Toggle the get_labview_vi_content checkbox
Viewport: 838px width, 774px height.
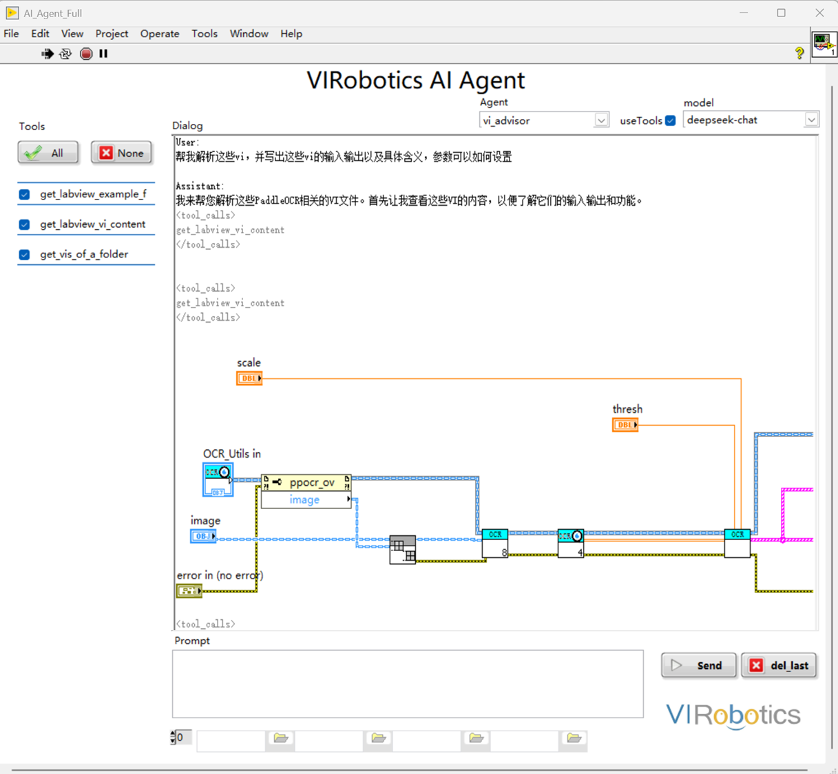click(25, 224)
